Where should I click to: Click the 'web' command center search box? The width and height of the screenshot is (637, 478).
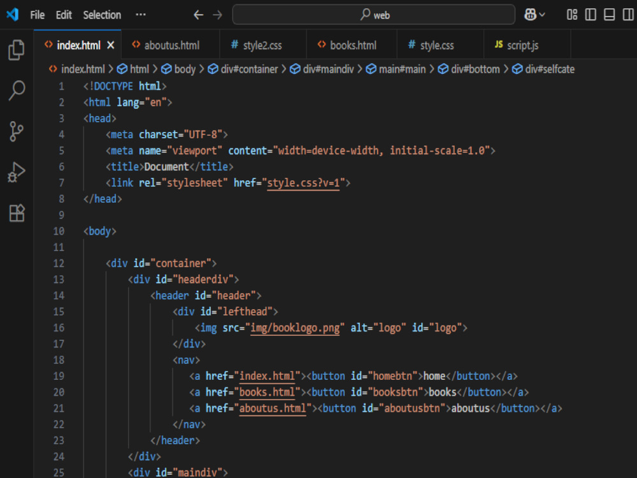[374, 15]
